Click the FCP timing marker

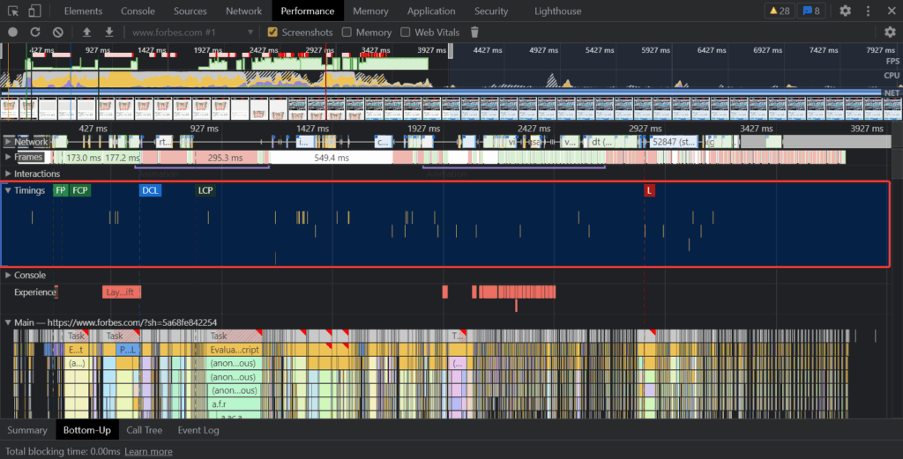(80, 190)
